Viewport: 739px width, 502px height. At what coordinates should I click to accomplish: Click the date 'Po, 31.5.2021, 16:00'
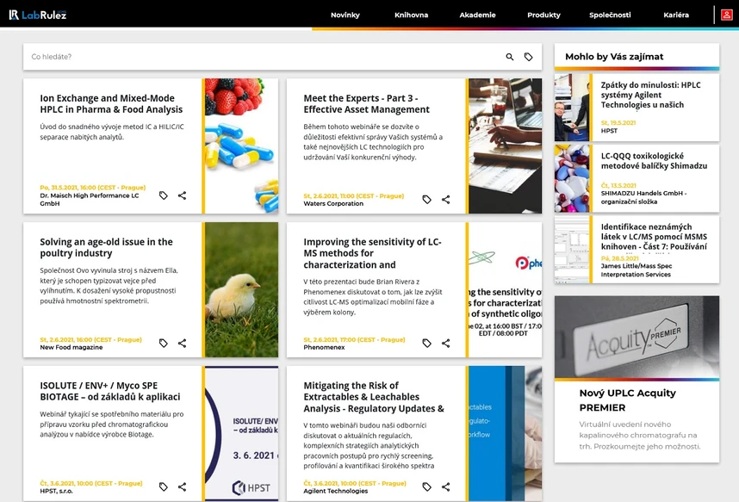click(x=92, y=188)
